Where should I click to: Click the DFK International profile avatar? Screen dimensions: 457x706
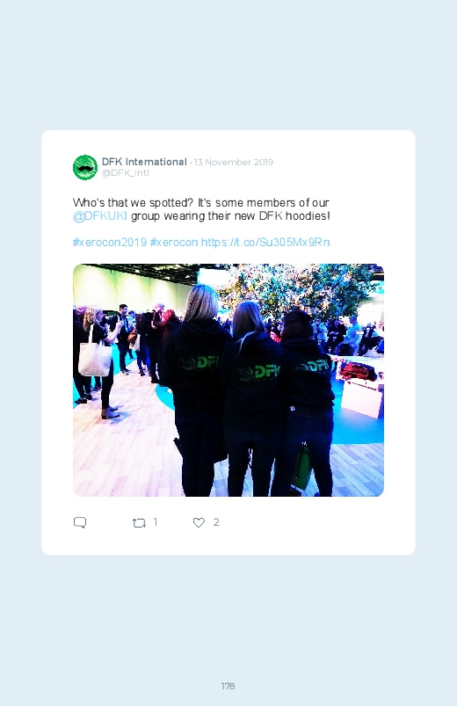point(85,167)
